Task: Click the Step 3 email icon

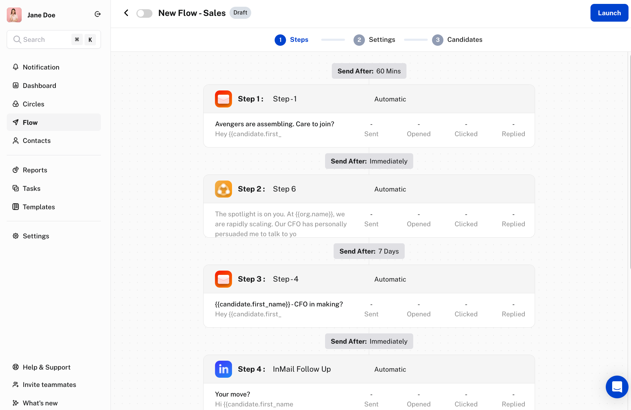Action: click(223, 279)
